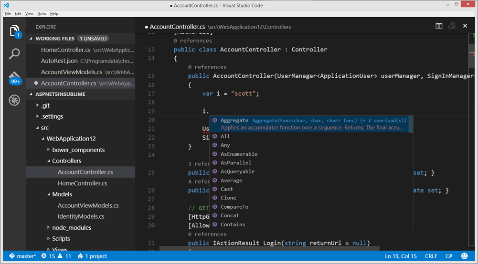Click the warnings count 11 icon

(x=64, y=256)
